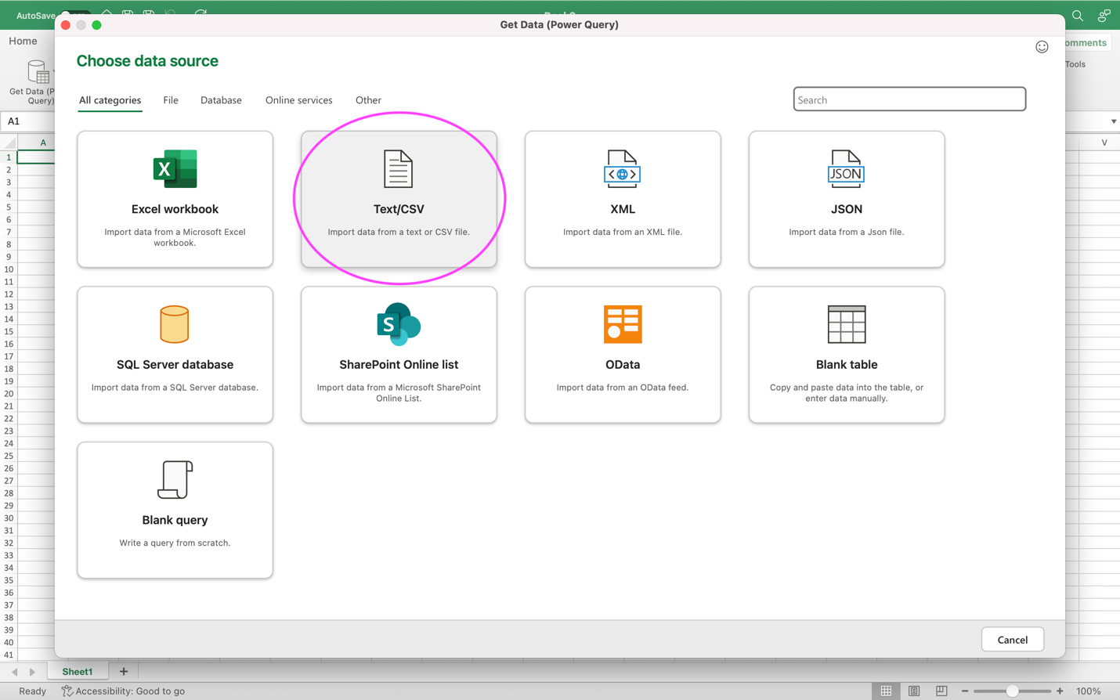Screen dimensions: 1120x700
Task: Open the A1 Name Box
Action: coord(28,121)
